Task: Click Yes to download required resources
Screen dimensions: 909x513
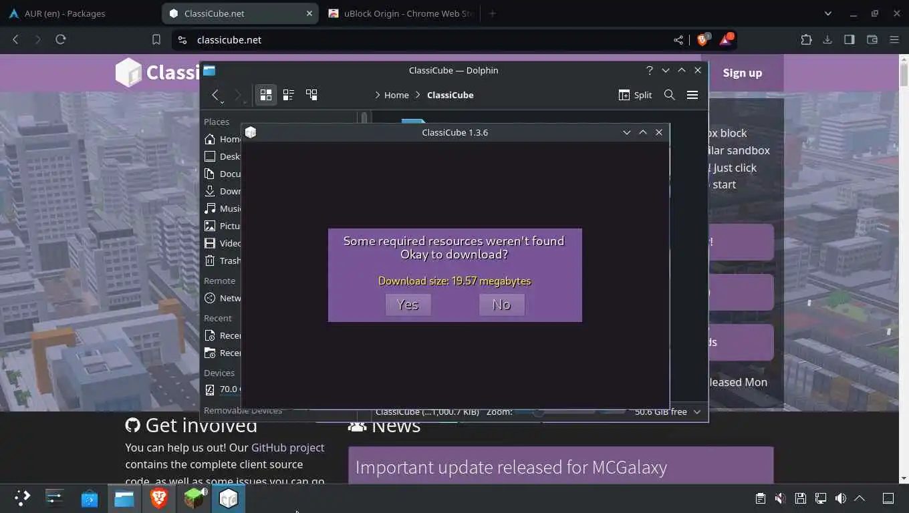Action: (408, 305)
